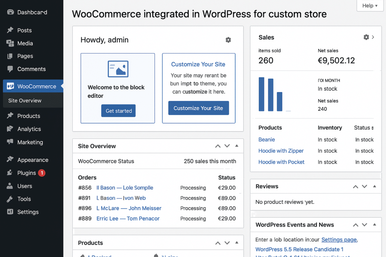Open the Hoodie with Pocket link
386x257 pixels.
pos(281,162)
